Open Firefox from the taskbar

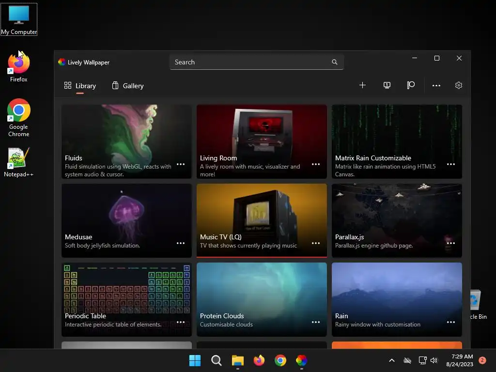(259, 360)
